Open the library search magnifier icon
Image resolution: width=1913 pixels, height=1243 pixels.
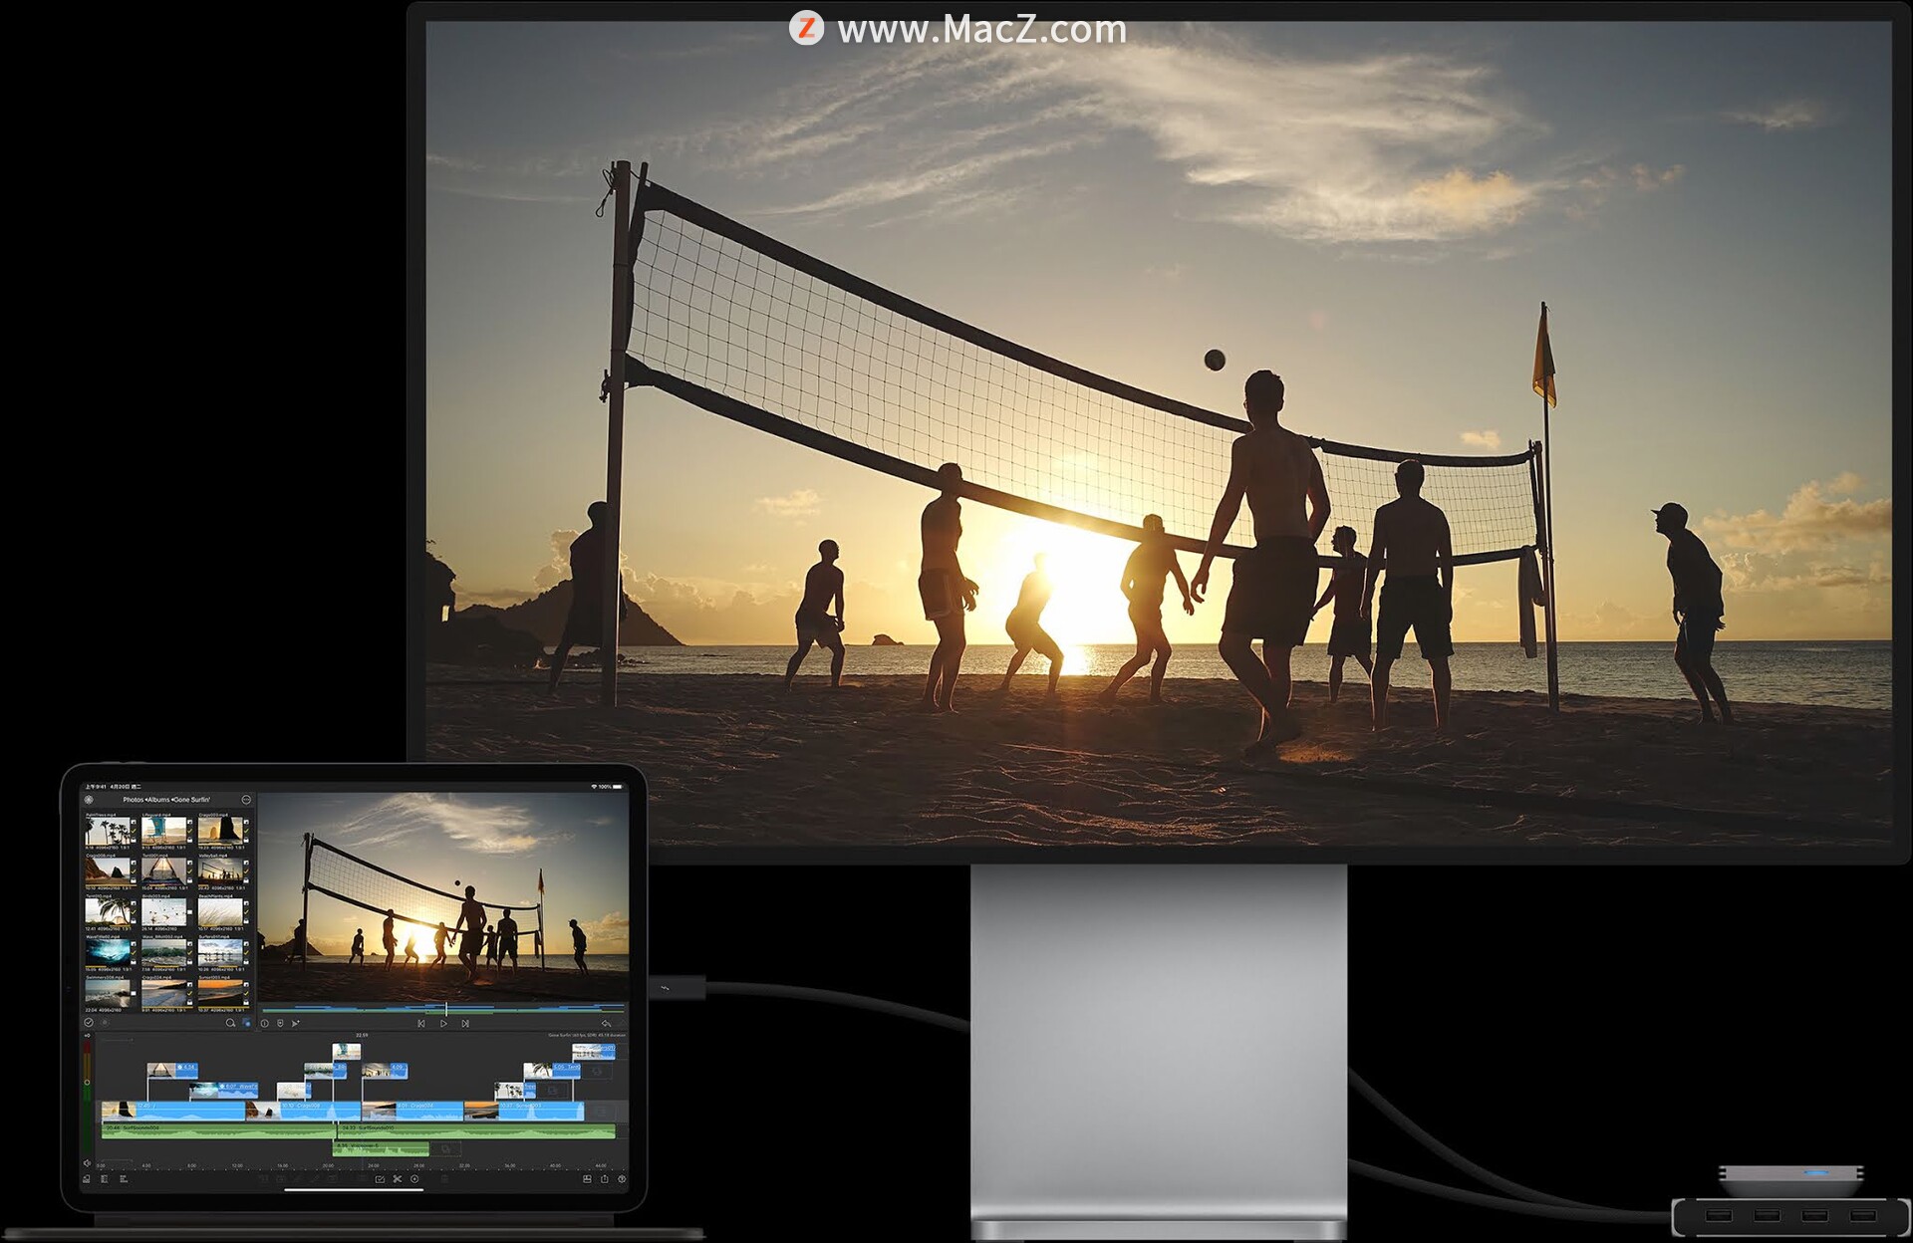click(x=230, y=1023)
